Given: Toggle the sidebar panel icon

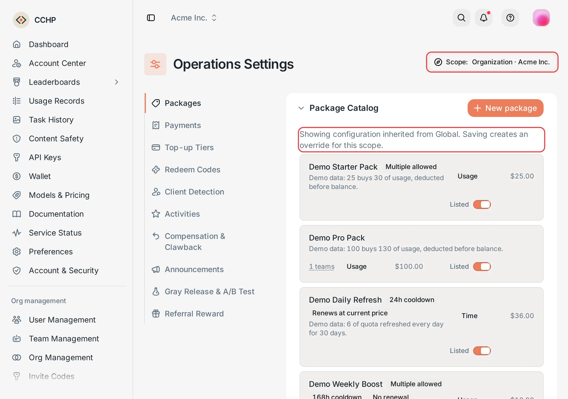Looking at the screenshot, I should point(151,18).
